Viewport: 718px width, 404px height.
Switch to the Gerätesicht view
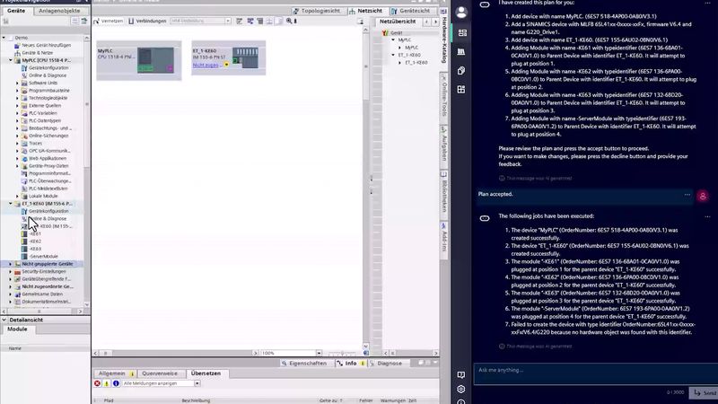(410, 11)
